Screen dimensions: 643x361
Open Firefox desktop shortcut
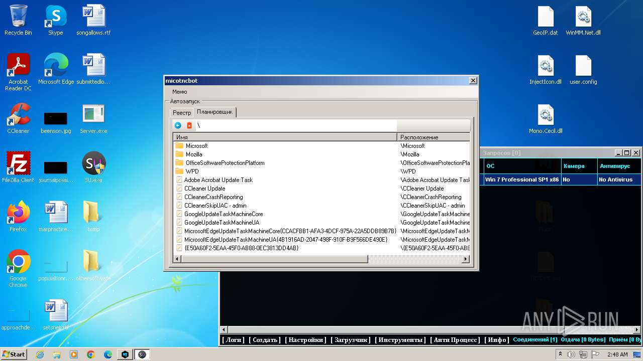[x=18, y=217]
